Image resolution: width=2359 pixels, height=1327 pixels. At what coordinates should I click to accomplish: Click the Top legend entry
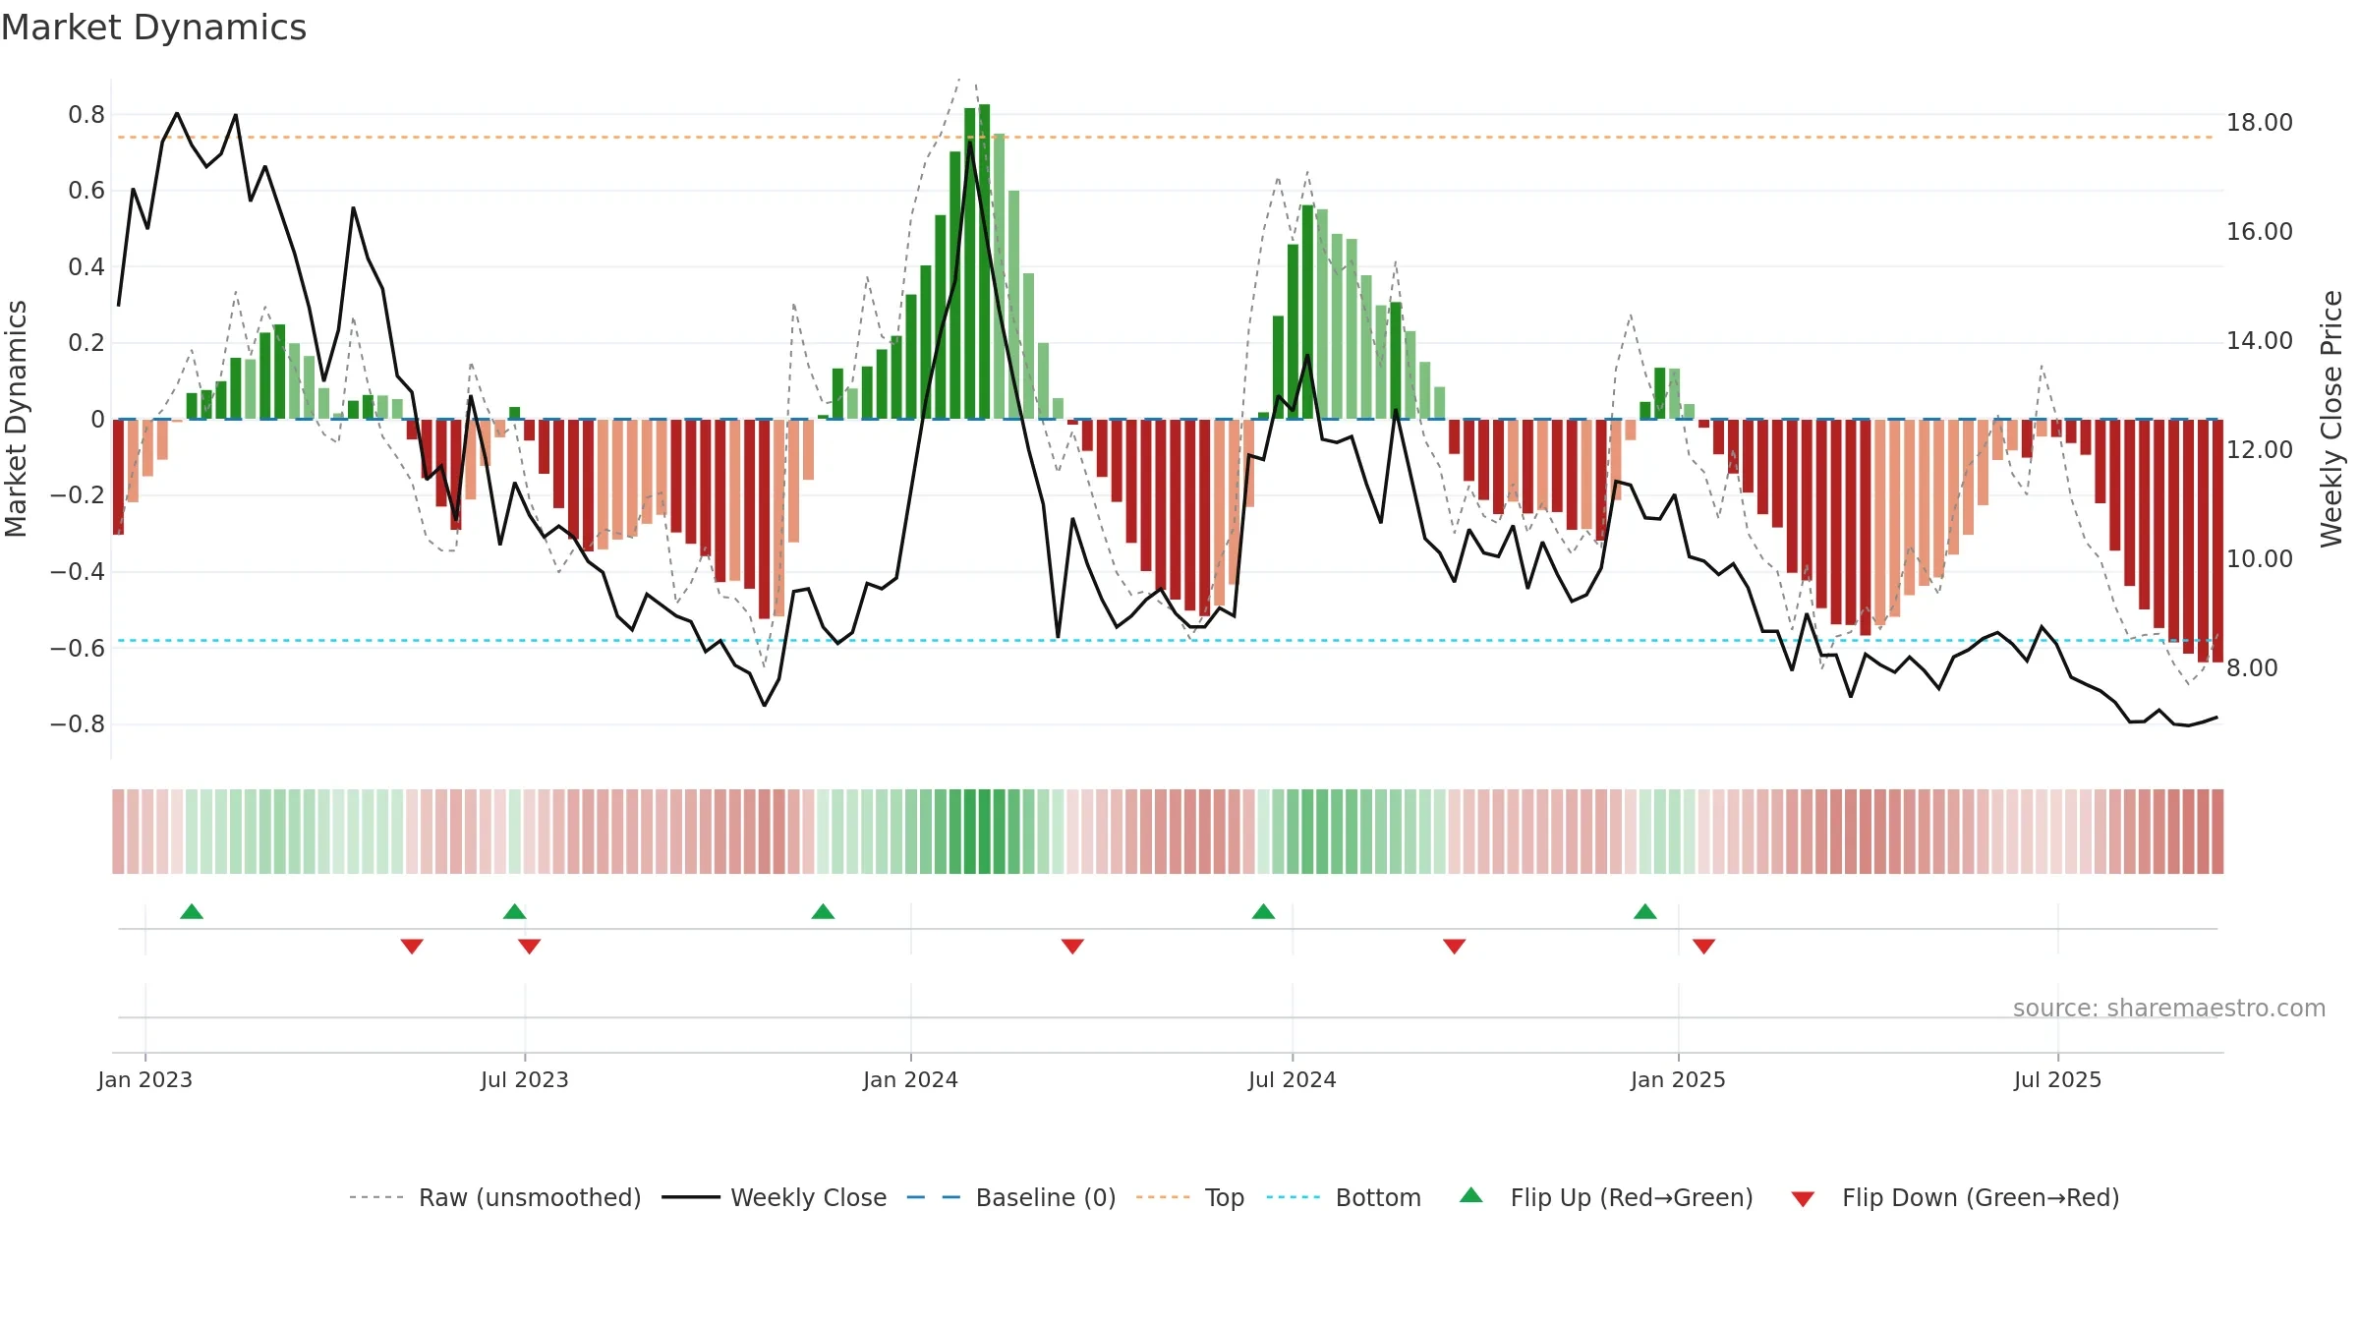(1189, 1197)
